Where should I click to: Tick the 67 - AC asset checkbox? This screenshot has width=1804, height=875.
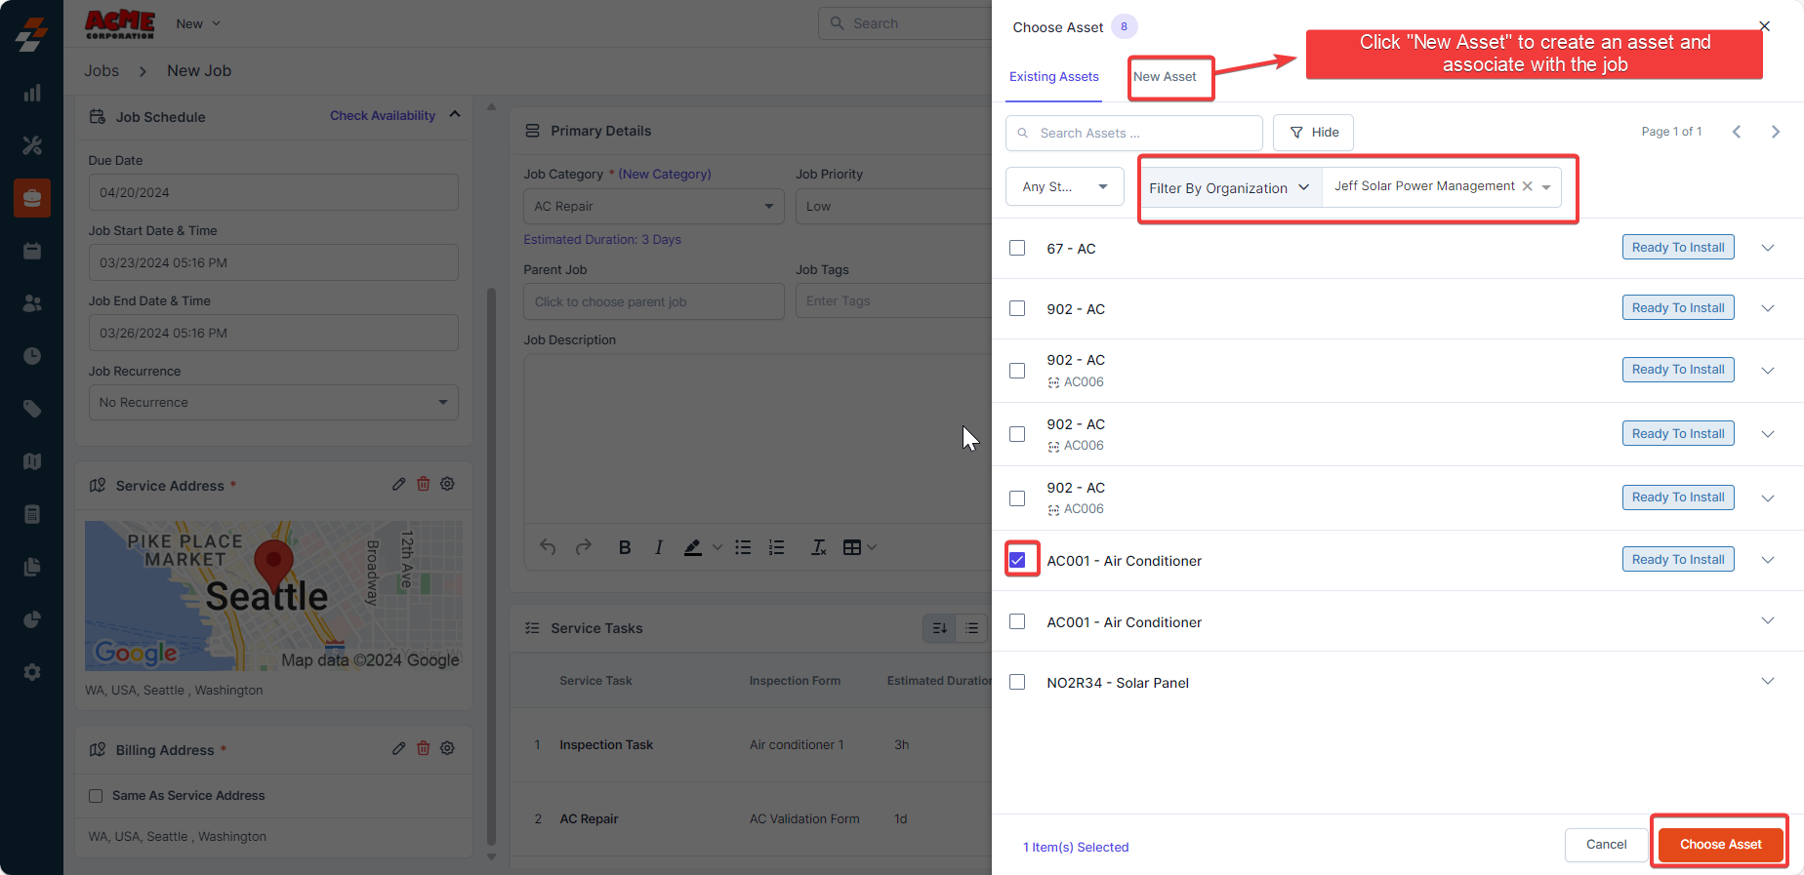[1017, 248]
